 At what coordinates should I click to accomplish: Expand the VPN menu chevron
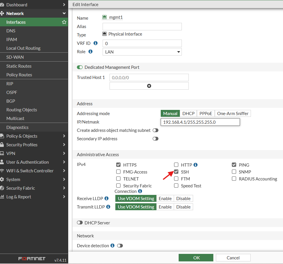(x=64, y=153)
